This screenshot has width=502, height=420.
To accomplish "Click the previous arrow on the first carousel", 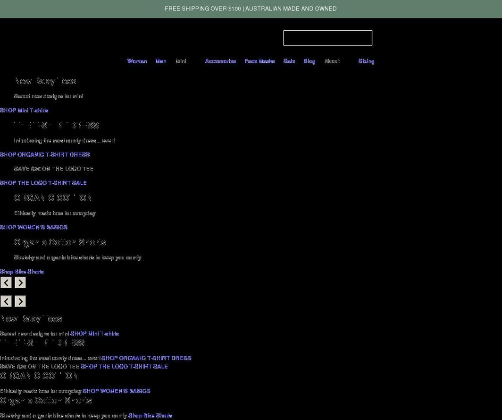I will 6,282.
